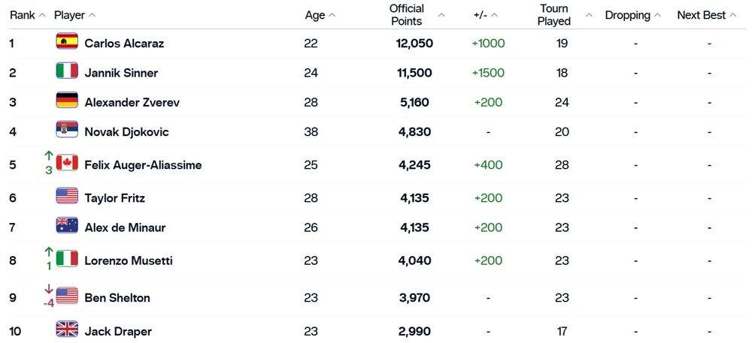
Task: Open Lorenzo Musetti player profile
Action: click(129, 260)
